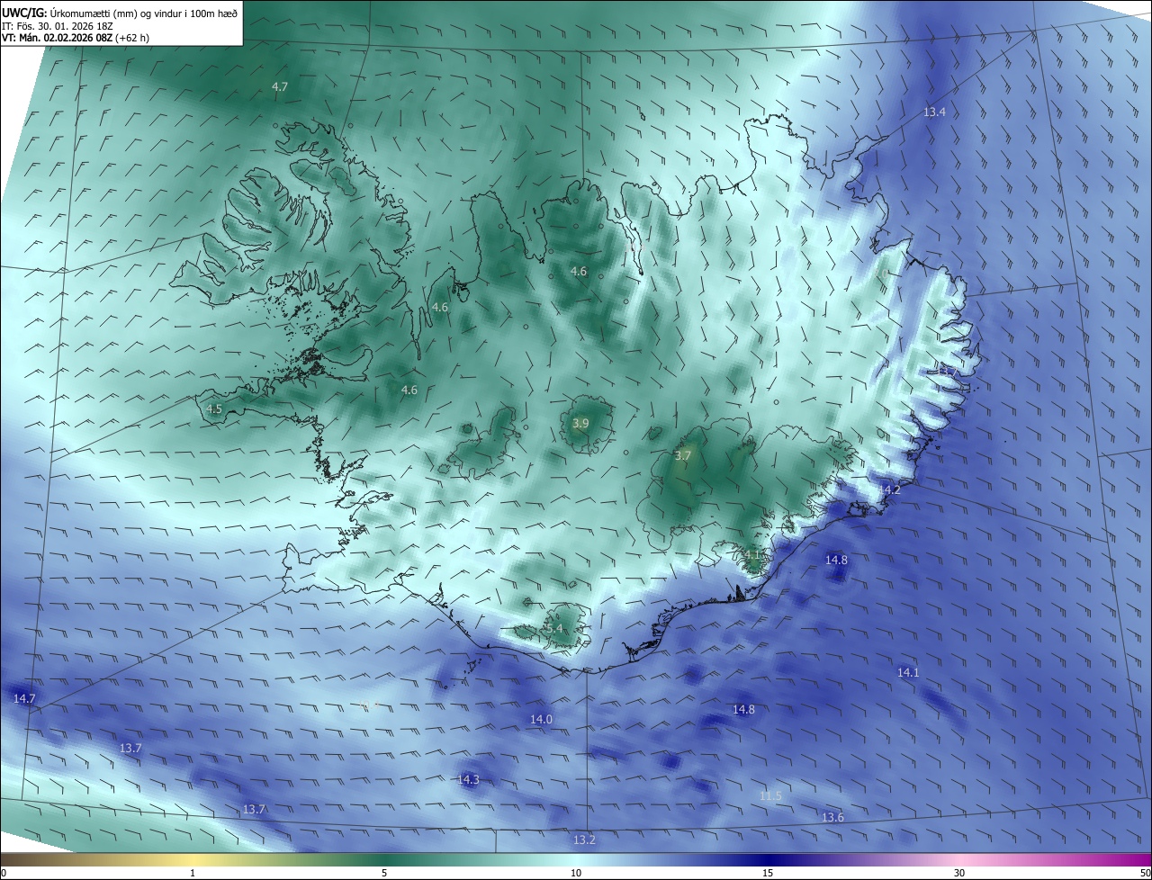Click the colorbar tick label 0
Screen dimensions: 1152x880
3,873
